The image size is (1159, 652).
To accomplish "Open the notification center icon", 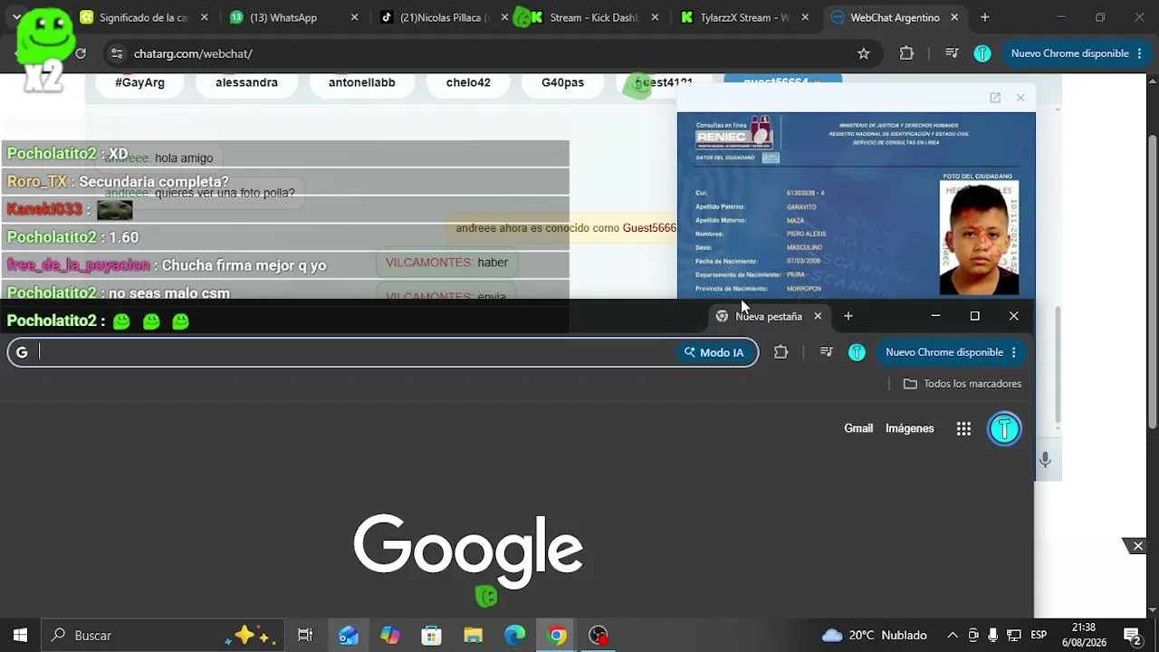I will [1131, 635].
